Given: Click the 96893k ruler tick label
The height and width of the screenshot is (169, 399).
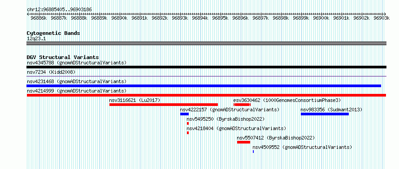Looking at the screenshot, I should 180,18.
